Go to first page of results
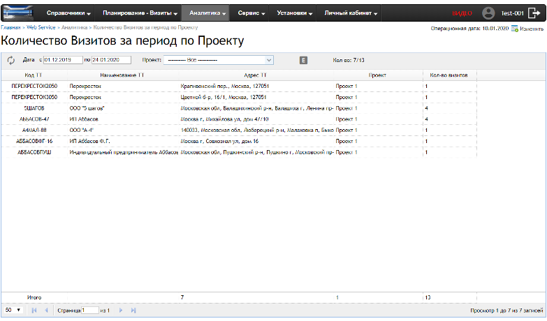 pyautogui.click(x=34, y=311)
